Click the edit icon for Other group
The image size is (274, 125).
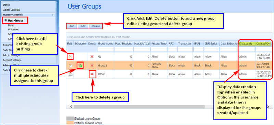click(70, 74)
